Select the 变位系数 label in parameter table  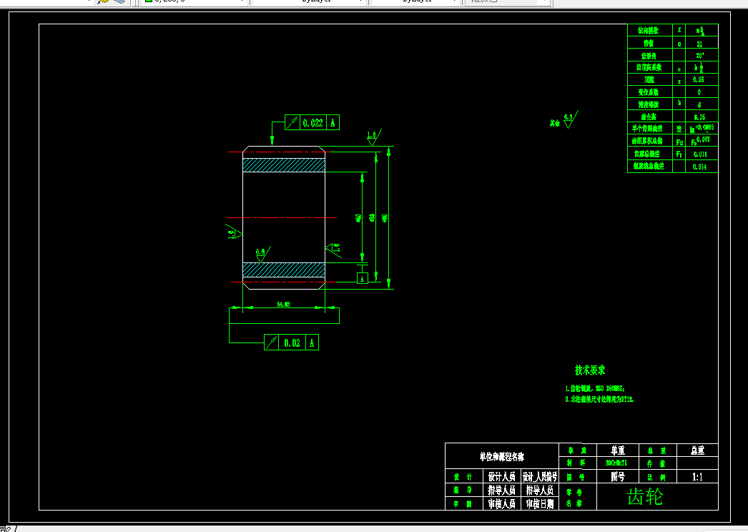click(x=649, y=92)
